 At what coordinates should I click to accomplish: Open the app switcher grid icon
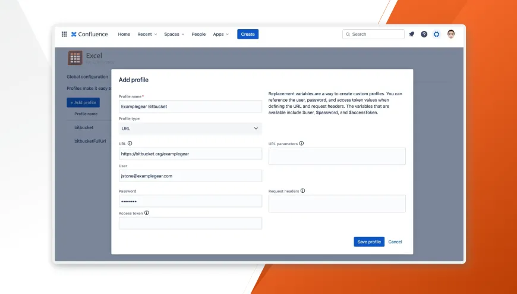click(x=64, y=34)
